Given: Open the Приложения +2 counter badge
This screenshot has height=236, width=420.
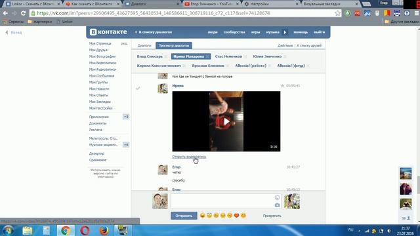Looking at the screenshot, I should (126, 117).
